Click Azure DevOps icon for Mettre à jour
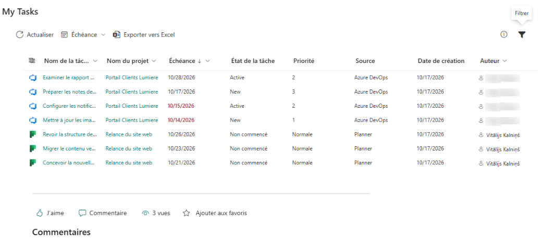Viewport: 542px width, 242px height. pyautogui.click(x=33, y=121)
